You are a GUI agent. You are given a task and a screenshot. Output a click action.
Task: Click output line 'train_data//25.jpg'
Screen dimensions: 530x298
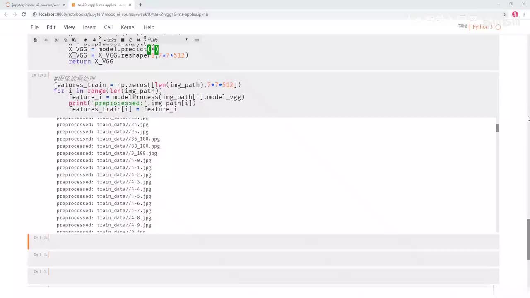point(102,132)
